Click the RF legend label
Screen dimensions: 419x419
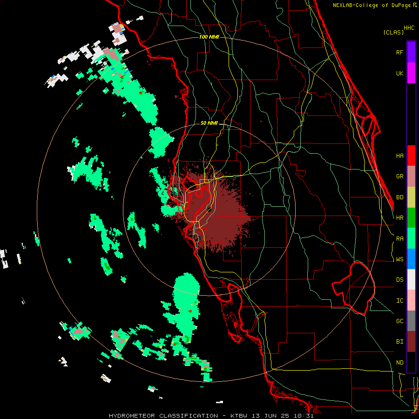(399, 52)
